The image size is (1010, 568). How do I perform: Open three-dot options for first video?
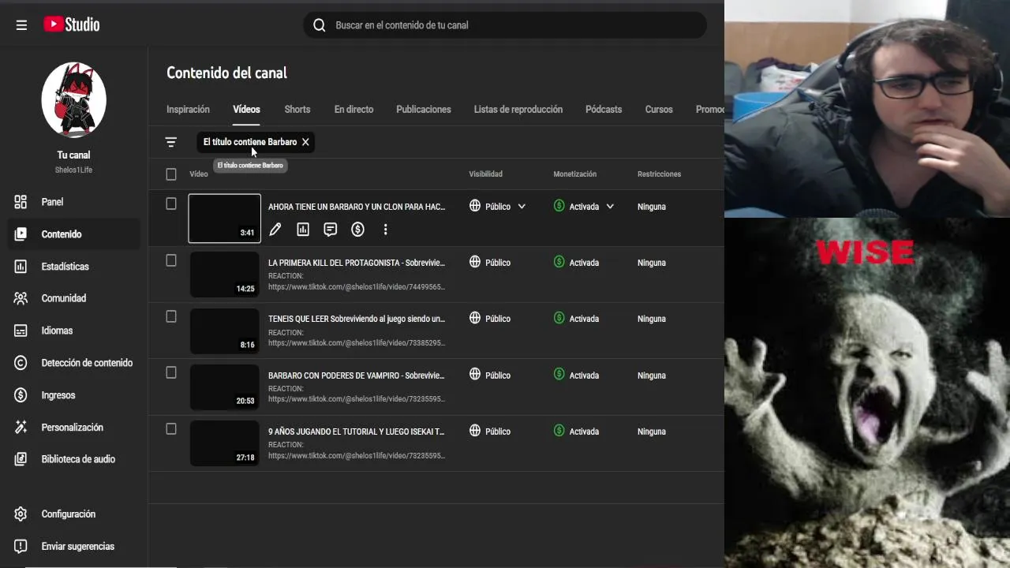point(385,230)
